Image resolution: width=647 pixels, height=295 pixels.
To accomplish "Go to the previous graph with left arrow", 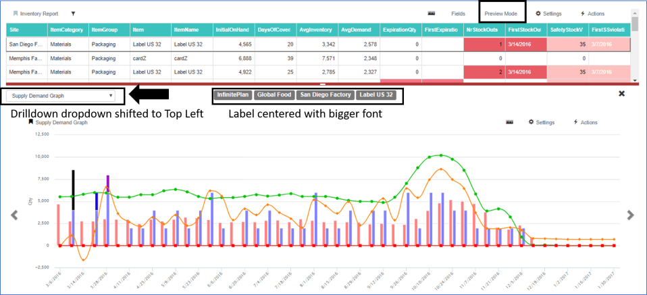I will (x=13, y=215).
